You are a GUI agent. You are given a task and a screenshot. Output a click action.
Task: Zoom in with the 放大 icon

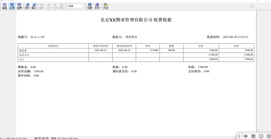pos(27,6)
